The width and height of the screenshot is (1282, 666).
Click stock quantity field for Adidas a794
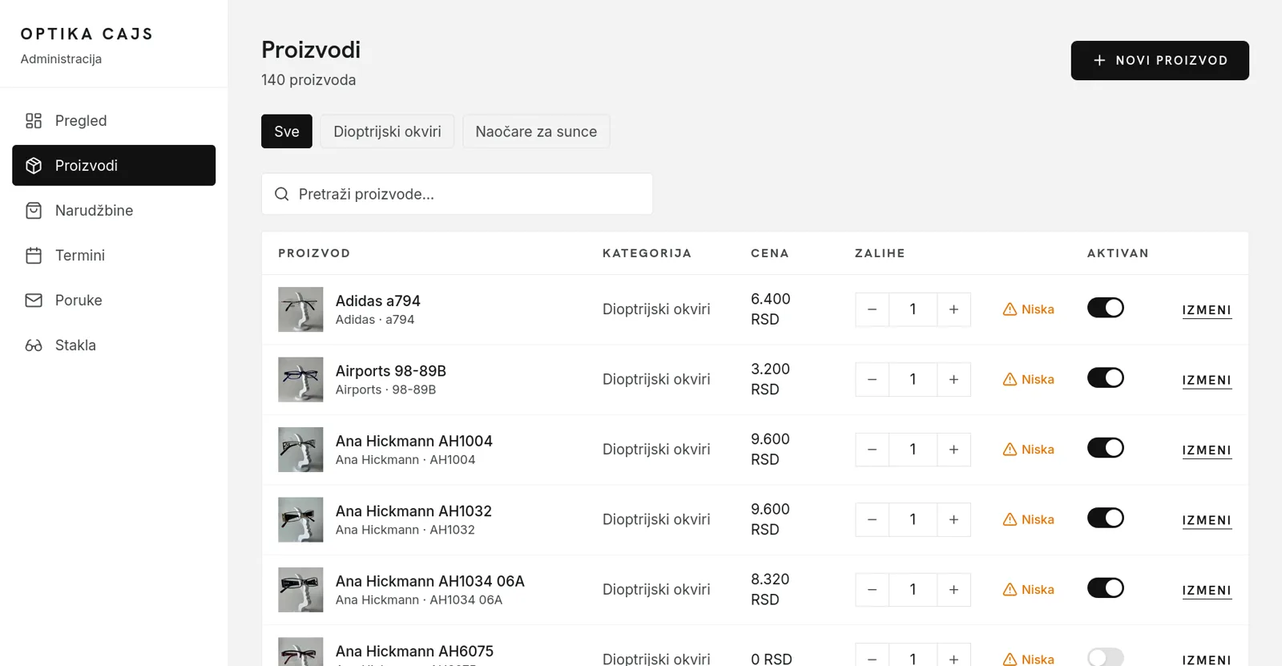[x=913, y=309]
